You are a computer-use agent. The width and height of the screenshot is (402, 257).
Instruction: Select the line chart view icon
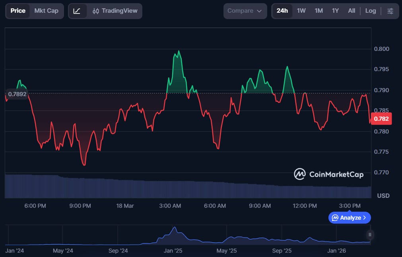coord(77,11)
